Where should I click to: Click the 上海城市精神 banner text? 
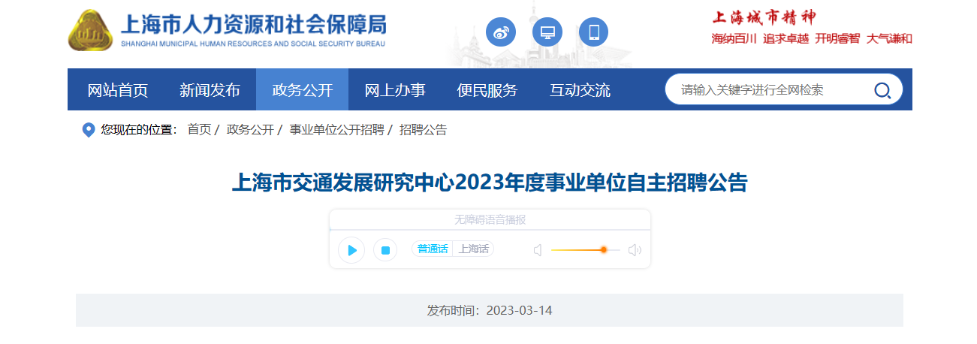(763, 17)
